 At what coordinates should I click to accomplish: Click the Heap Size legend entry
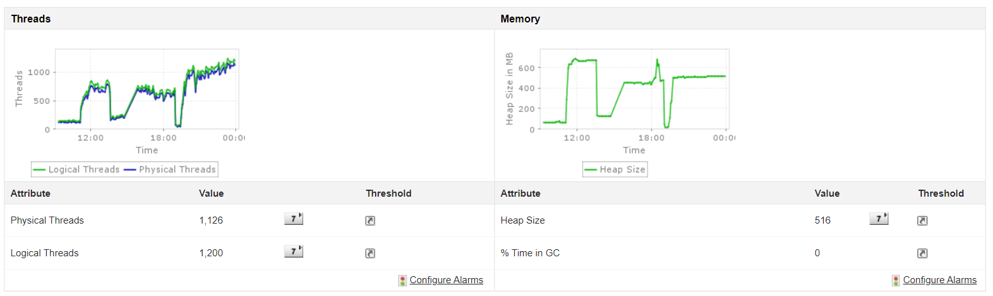click(615, 169)
